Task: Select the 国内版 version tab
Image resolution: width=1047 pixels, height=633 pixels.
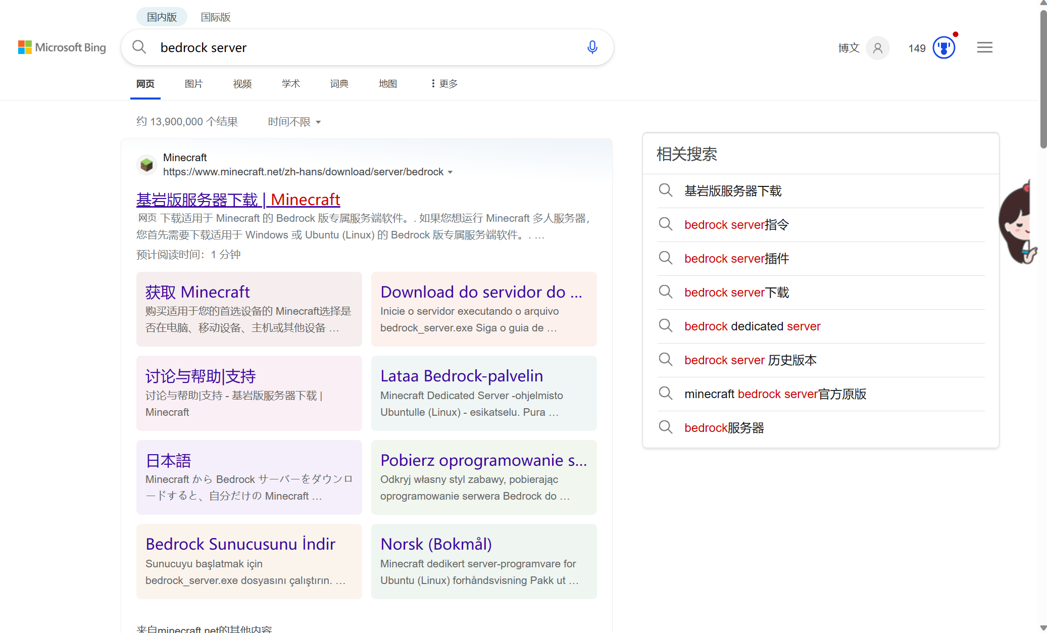Action: [161, 17]
